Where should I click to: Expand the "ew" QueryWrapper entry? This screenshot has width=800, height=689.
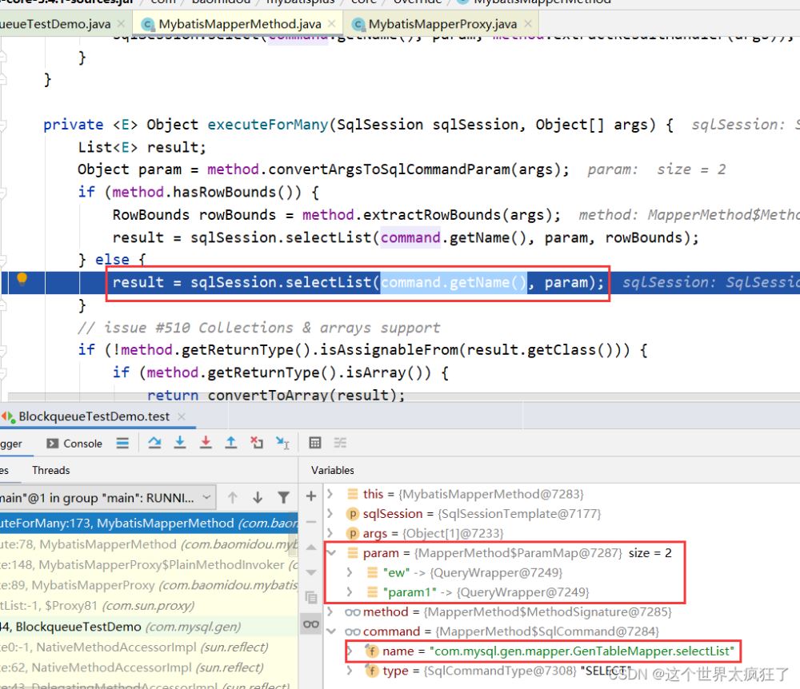click(x=350, y=572)
